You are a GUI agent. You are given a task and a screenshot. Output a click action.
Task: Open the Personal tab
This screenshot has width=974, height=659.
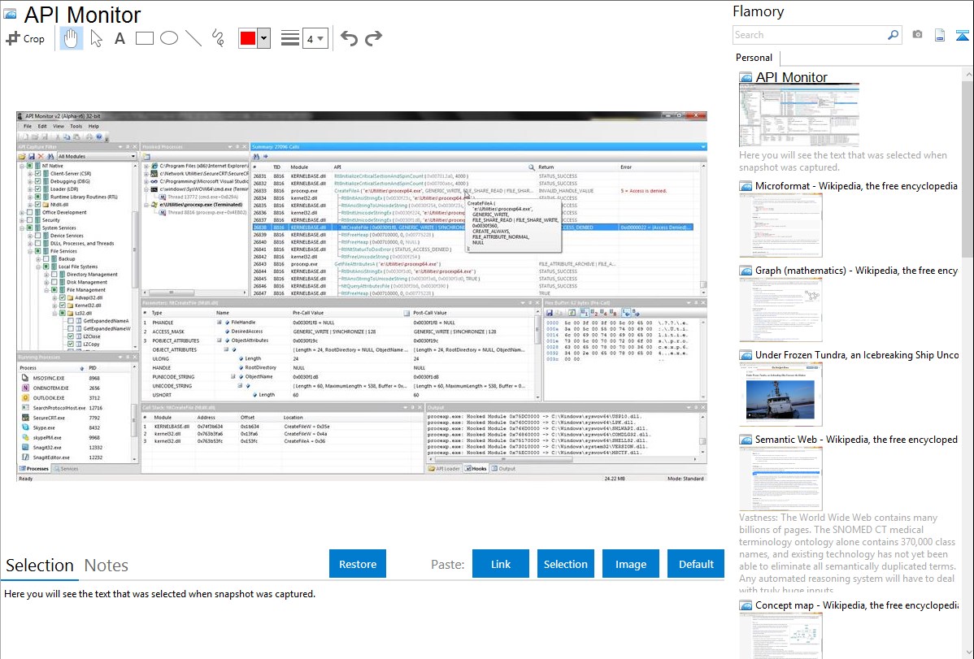point(754,58)
